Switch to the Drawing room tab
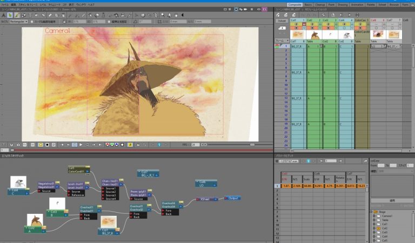Screen dimensions: 415x243 (x=343, y=5)
